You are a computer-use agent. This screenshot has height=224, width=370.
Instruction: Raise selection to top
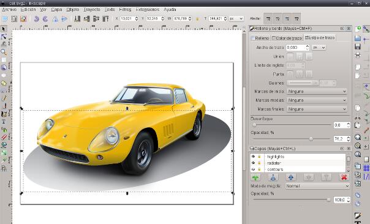pos(105,18)
